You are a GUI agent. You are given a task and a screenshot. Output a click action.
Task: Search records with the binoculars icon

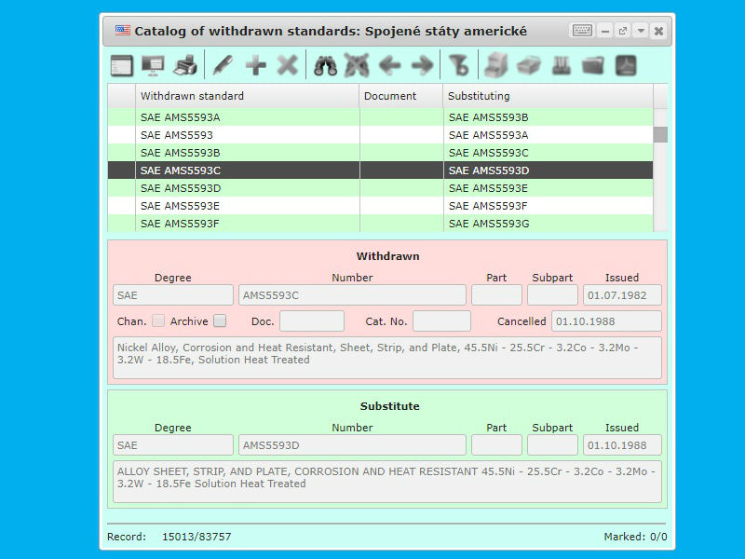[325, 65]
